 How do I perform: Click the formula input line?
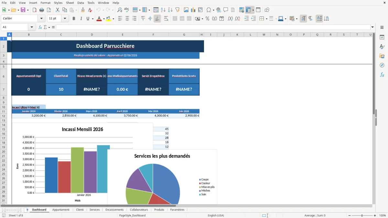[213, 27]
